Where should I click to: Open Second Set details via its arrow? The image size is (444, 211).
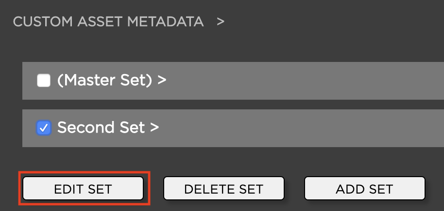tap(154, 128)
